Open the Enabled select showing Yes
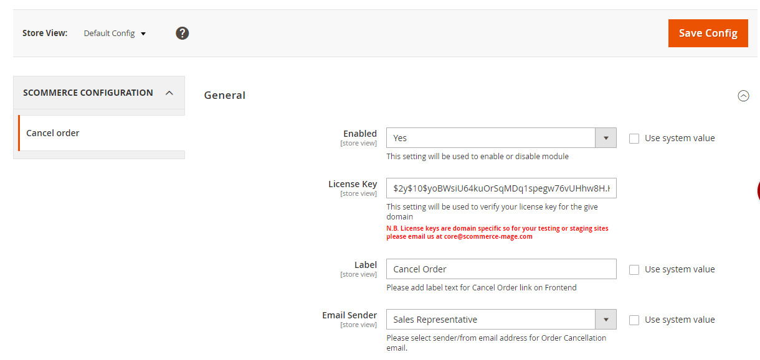This screenshot has width=760, height=360. (x=491, y=138)
